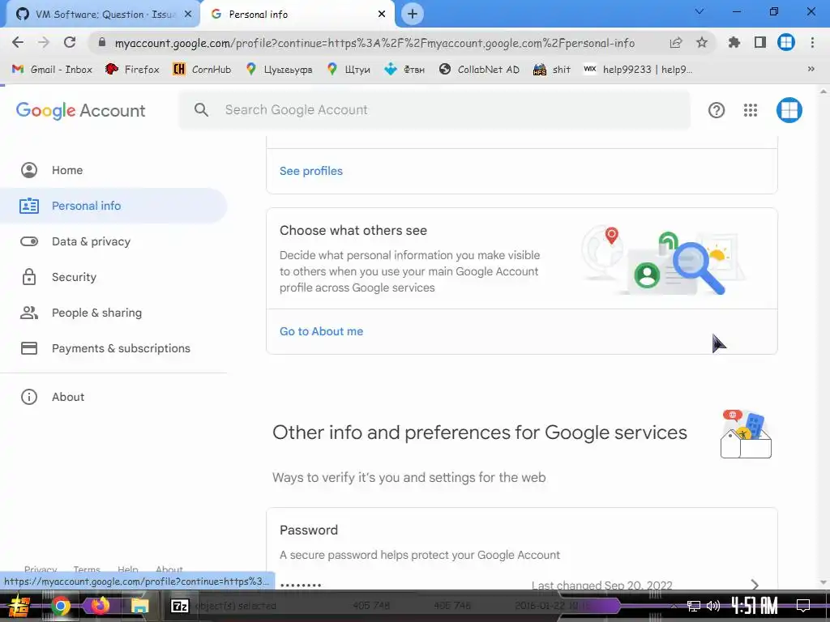Open the Help question mark icon
Image resolution: width=830 pixels, height=622 pixels.
[717, 110]
